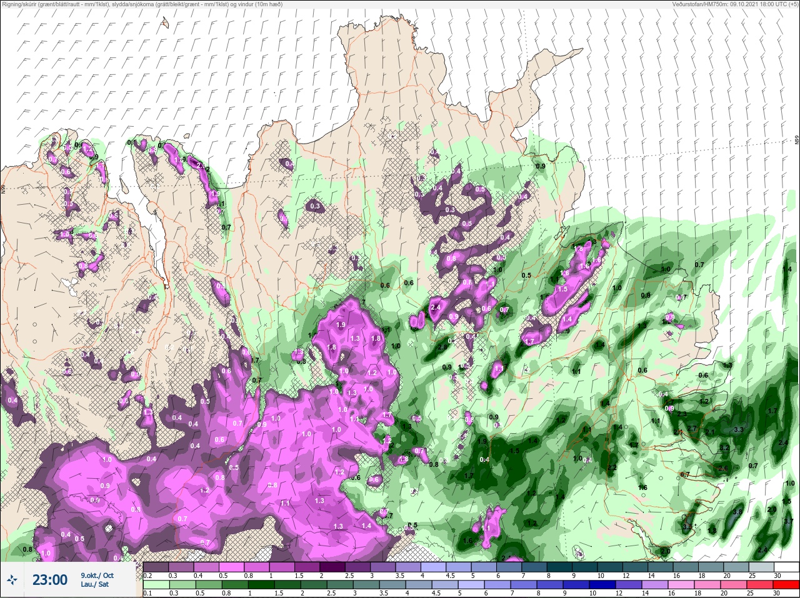Image resolution: width=800 pixels, height=598 pixels.
Task: Pick the white swatch ending the snow legend
Action: pos(787,567)
